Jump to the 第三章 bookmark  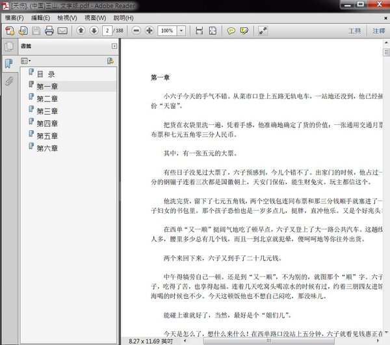click(47, 111)
